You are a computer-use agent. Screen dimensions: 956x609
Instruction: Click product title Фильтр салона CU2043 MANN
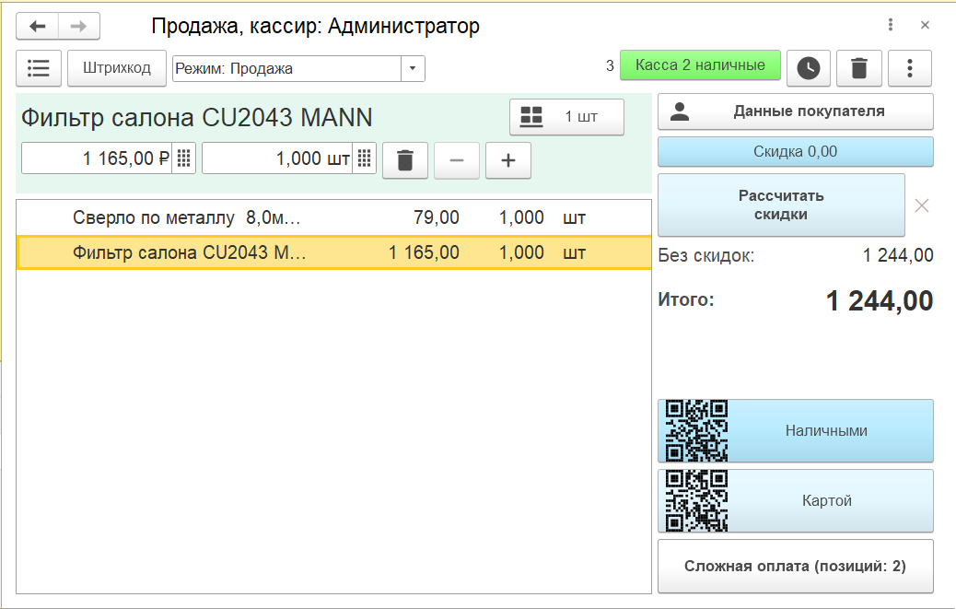197,118
